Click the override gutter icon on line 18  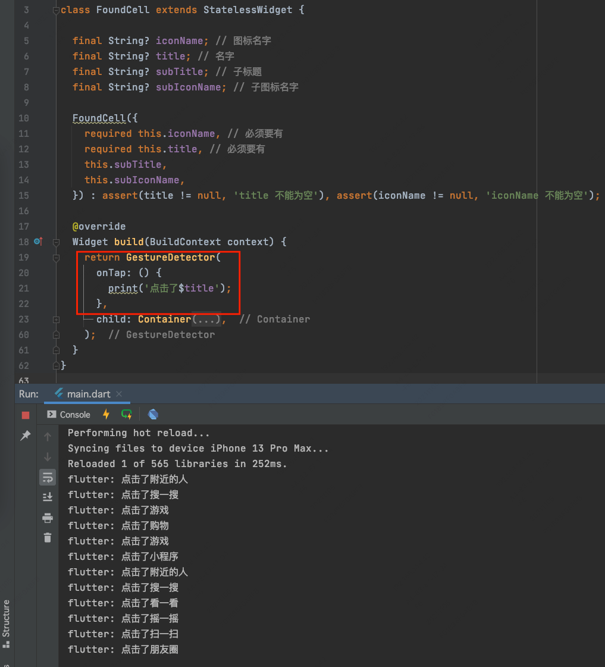pos(38,242)
